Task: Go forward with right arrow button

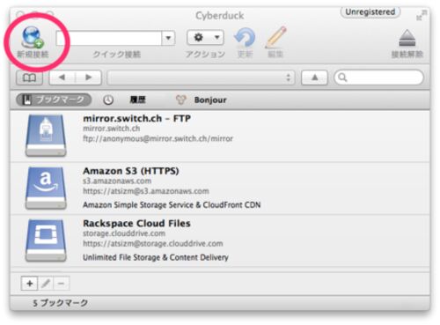Action: pyautogui.click(x=89, y=78)
